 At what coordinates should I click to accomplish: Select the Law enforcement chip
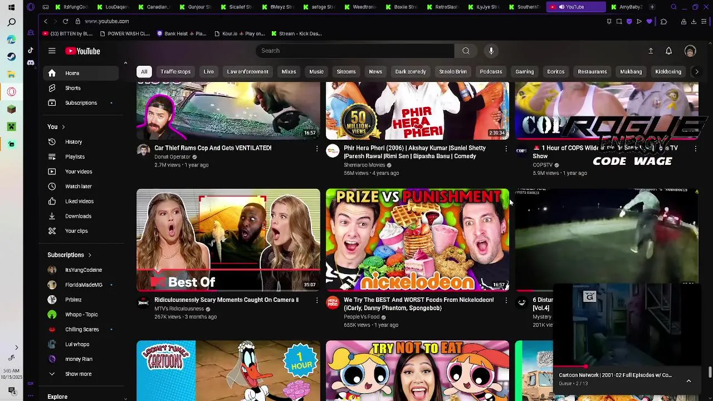coord(247,71)
